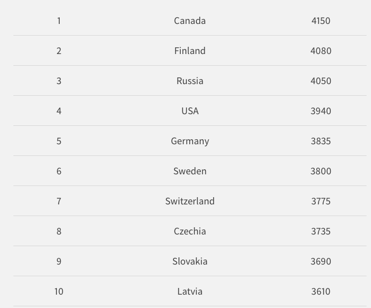Select the Germany row name

pos(190,141)
